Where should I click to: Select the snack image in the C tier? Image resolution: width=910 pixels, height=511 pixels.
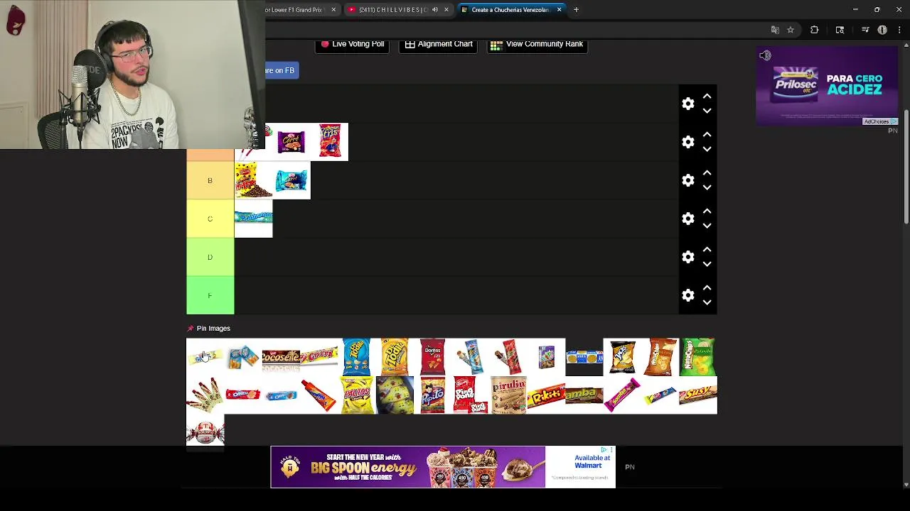coord(253,219)
